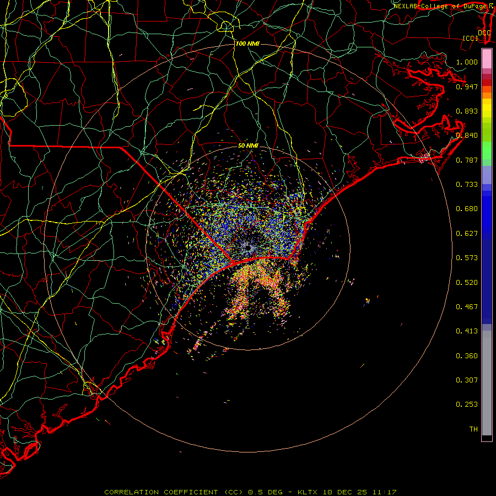Click the DCC product label
This screenshot has width=496, height=496.
click(484, 33)
